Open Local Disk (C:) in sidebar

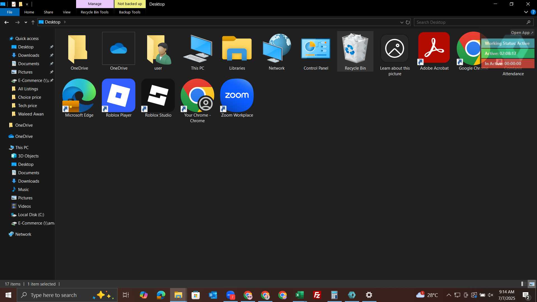31,215
